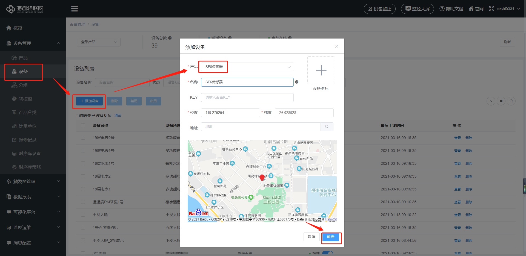
Task: Open the 分组 submenu item
Action: click(33, 85)
